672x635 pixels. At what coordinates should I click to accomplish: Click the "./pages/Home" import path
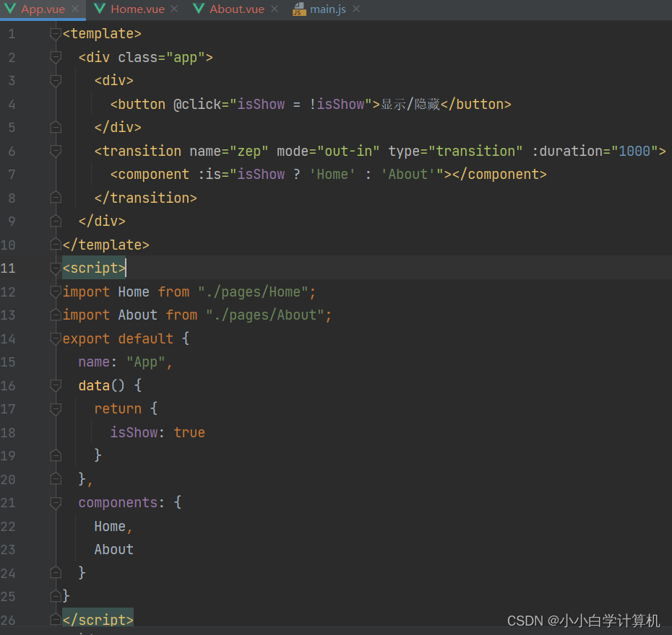click(x=253, y=292)
